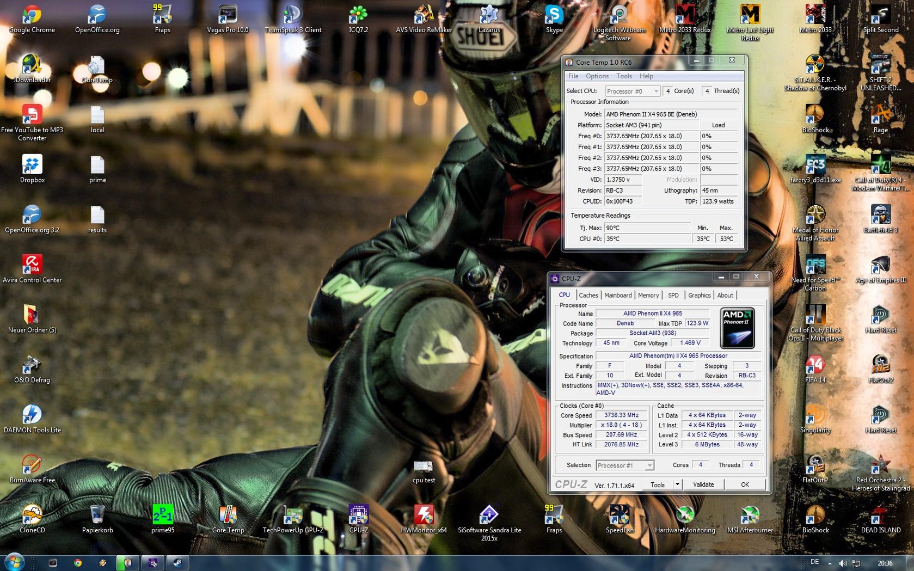This screenshot has height=571, width=914.
Task: Click the Free YouTube to MP3 Converter icon
Action: coord(32,123)
